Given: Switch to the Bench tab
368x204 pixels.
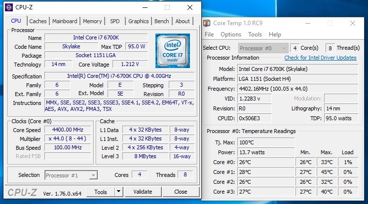Looking at the screenshot, I should 162,21.
